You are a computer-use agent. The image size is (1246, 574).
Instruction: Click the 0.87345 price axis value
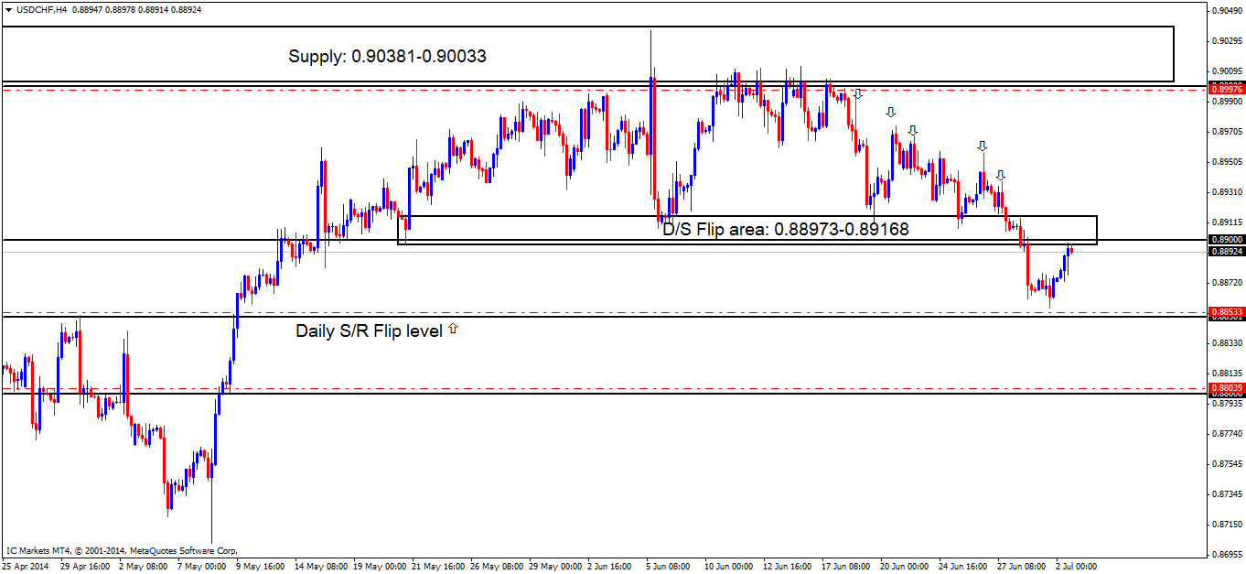click(x=1227, y=494)
